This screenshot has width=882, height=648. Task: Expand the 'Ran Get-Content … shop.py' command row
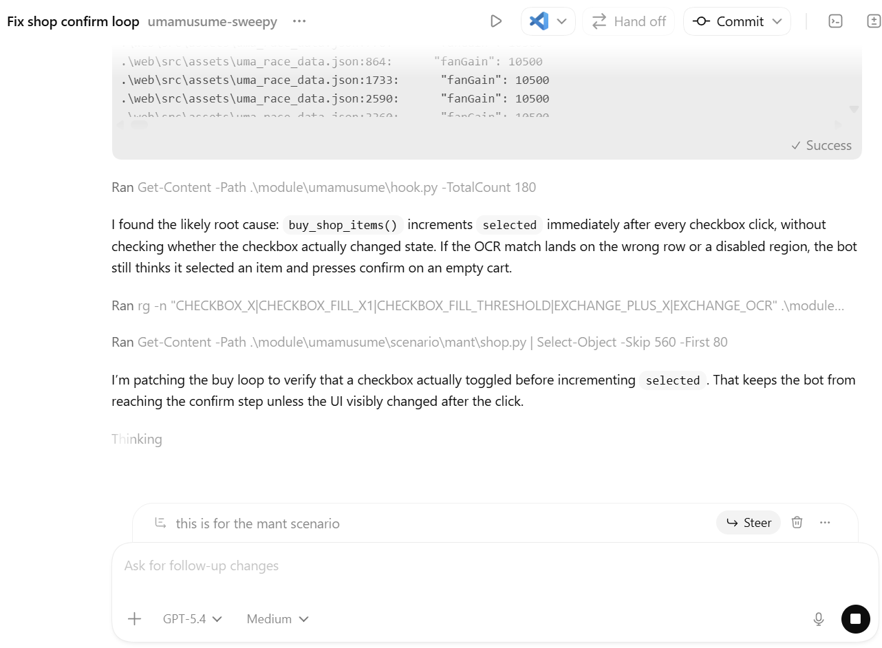tap(420, 342)
